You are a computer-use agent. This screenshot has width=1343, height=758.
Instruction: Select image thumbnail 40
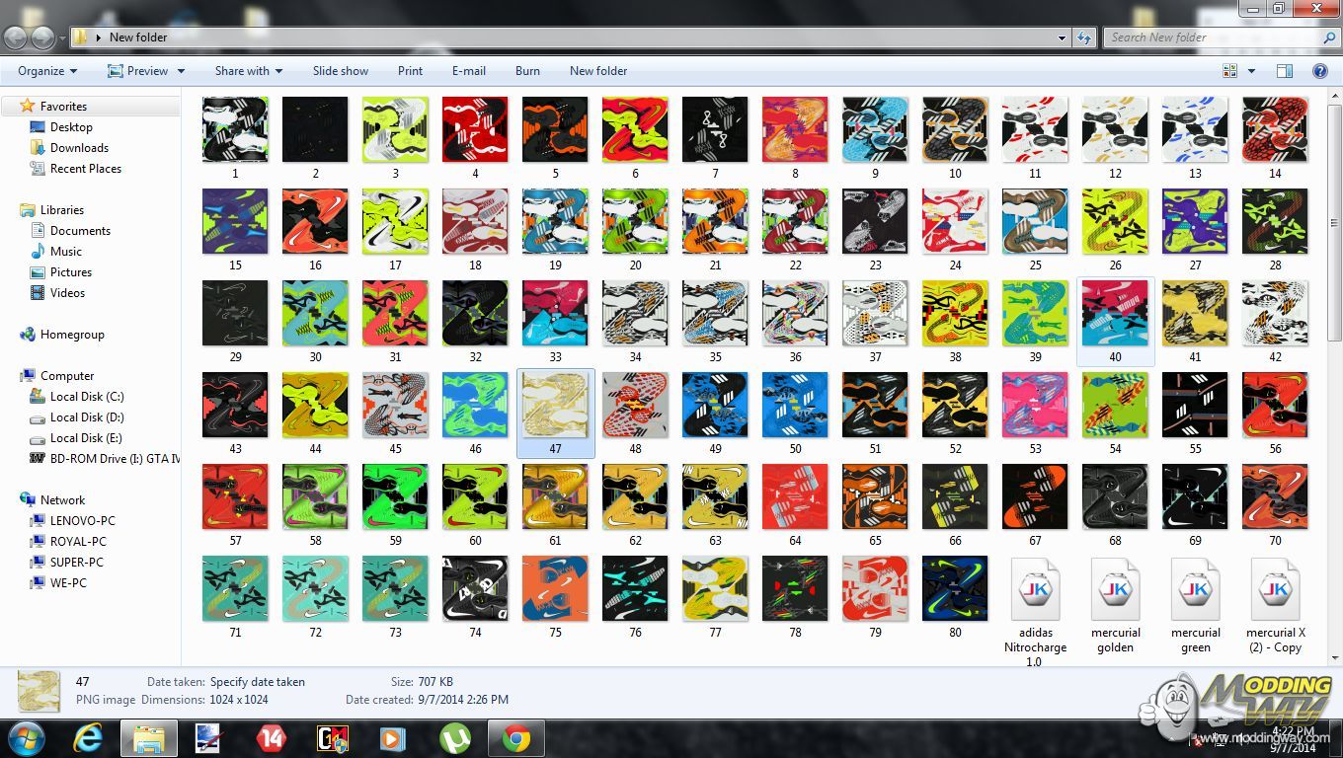coord(1115,313)
